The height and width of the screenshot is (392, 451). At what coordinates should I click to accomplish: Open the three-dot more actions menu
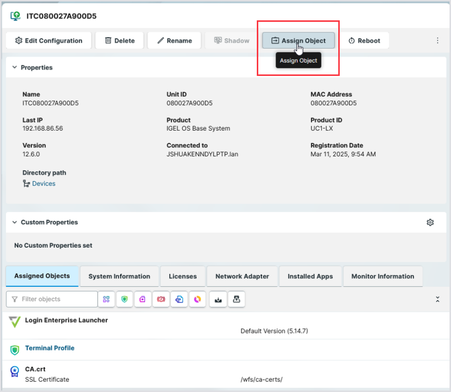point(438,41)
